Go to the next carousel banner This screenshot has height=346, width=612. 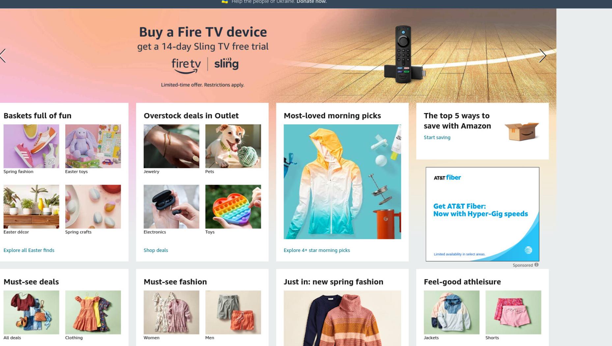tap(542, 56)
